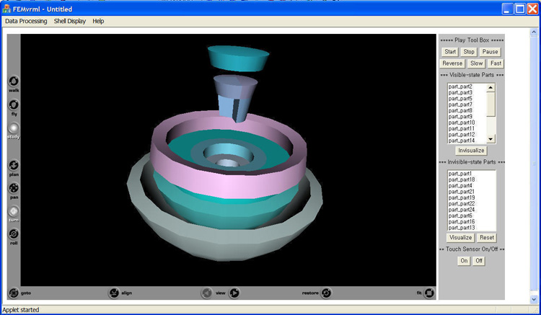The height and width of the screenshot is (315, 541).
Task: Open the Shell Display menu
Action: (70, 21)
